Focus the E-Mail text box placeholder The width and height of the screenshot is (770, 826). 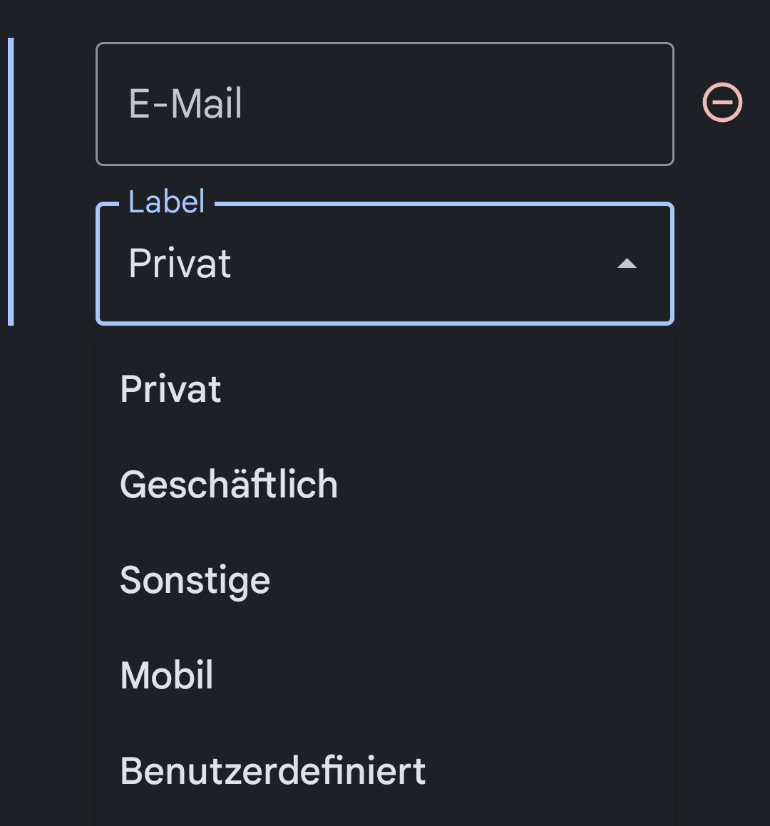(186, 104)
